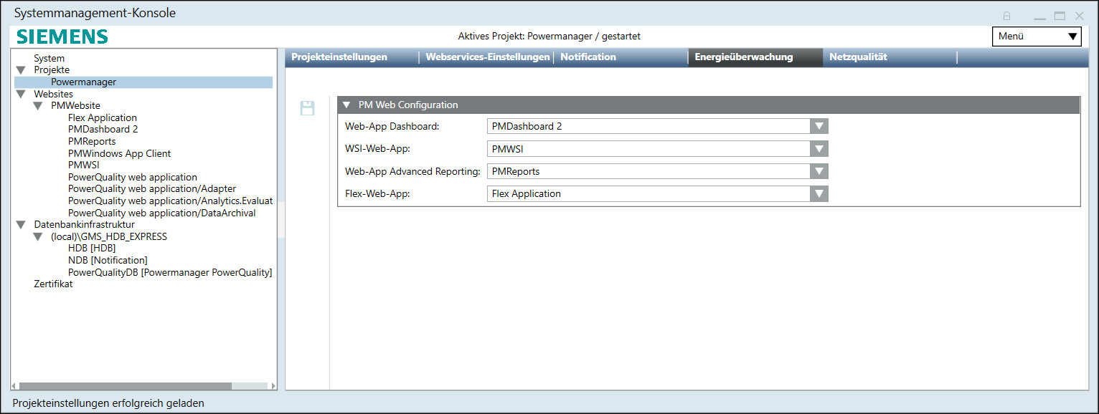This screenshot has height=414, width=1099.
Task: Collapse the Datenbankinfrastruktur tree node
Action: [20, 224]
